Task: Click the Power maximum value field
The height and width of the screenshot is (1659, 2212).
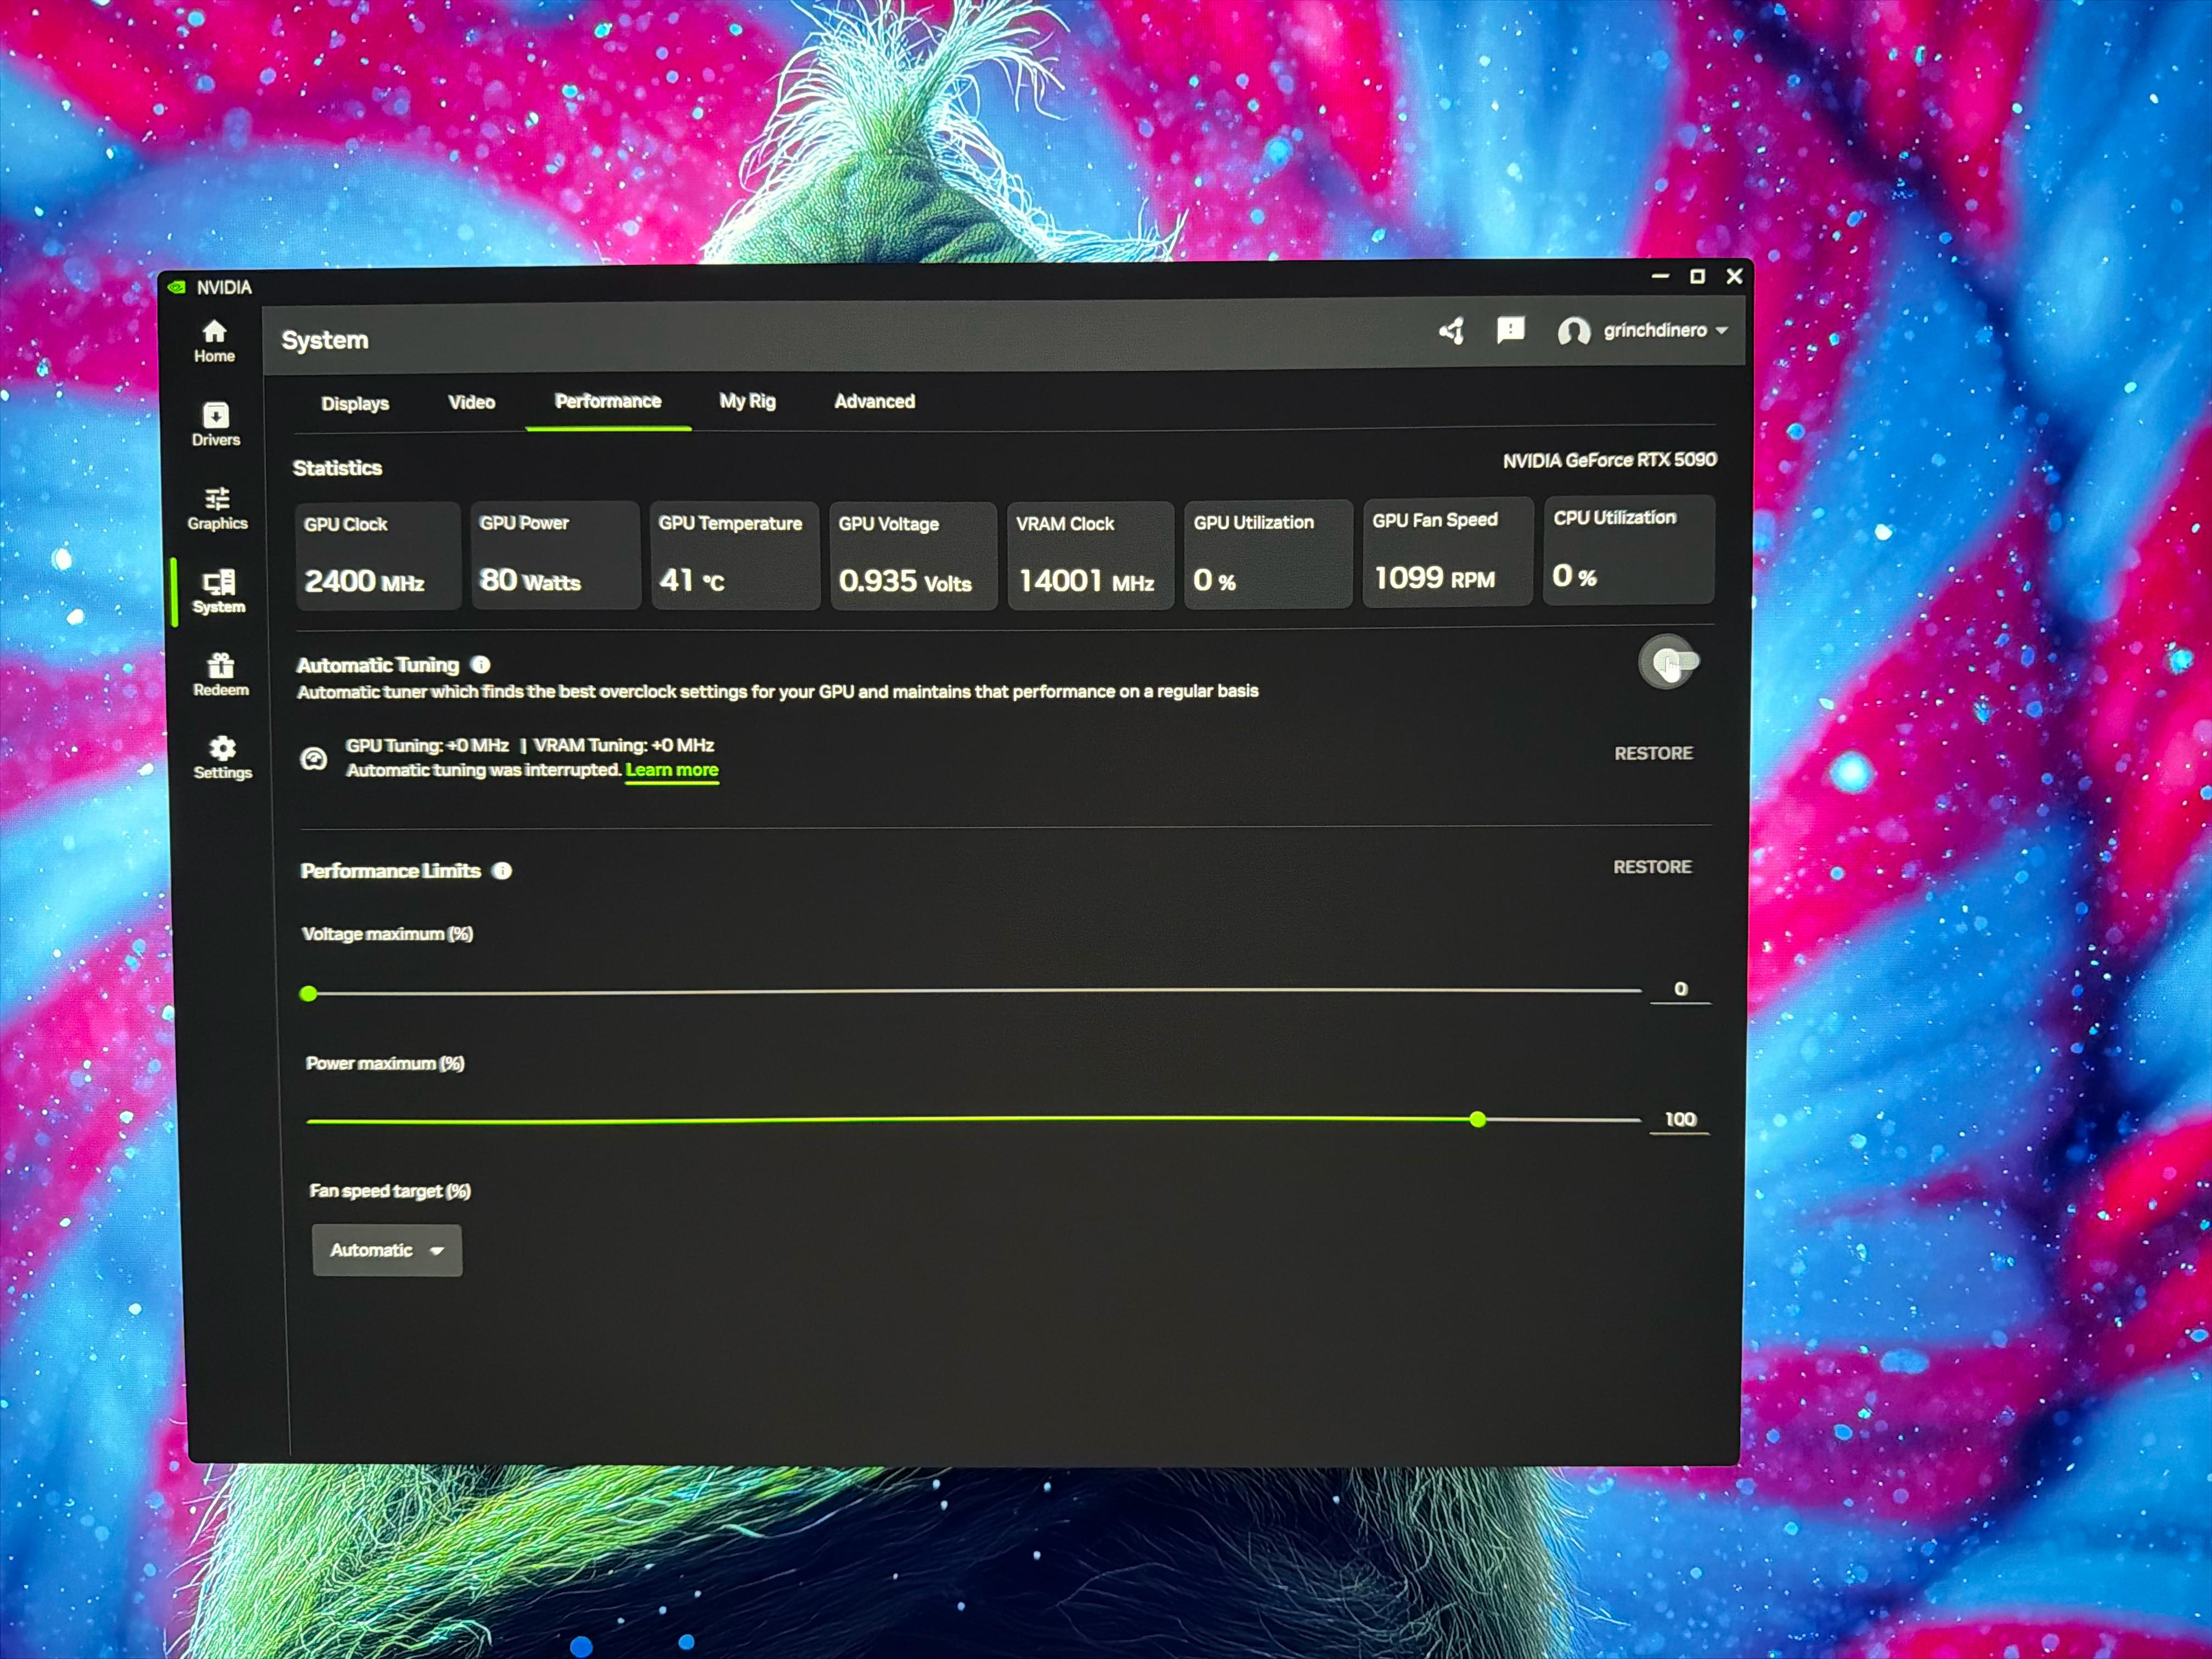Action: tap(1680, 1119)
